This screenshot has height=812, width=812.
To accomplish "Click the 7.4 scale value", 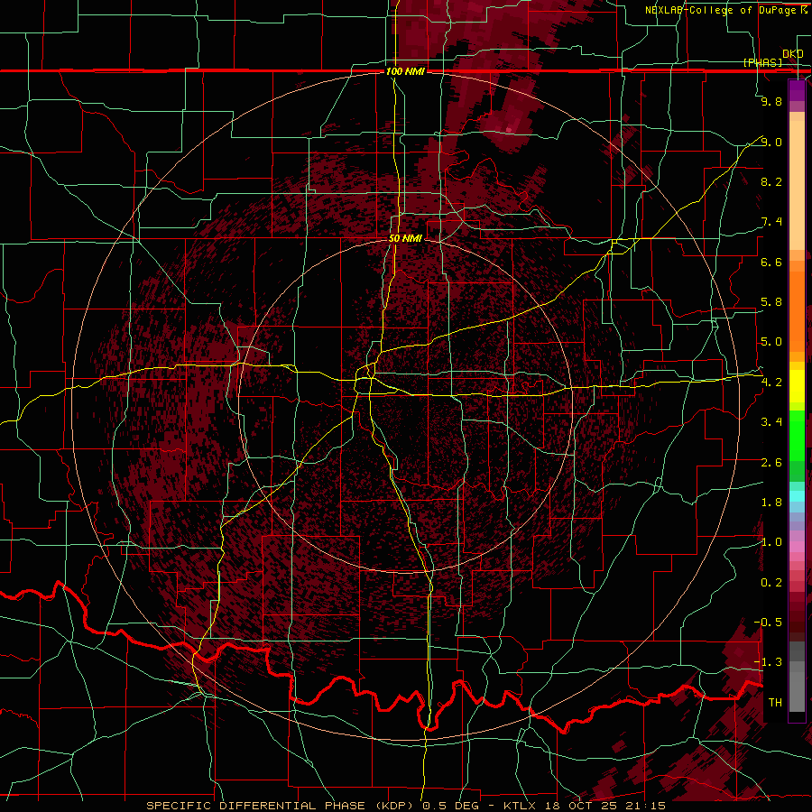I will pos(771,222).
